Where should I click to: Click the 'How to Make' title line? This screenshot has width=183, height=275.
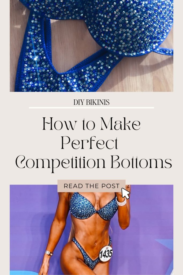pos(92,124)
